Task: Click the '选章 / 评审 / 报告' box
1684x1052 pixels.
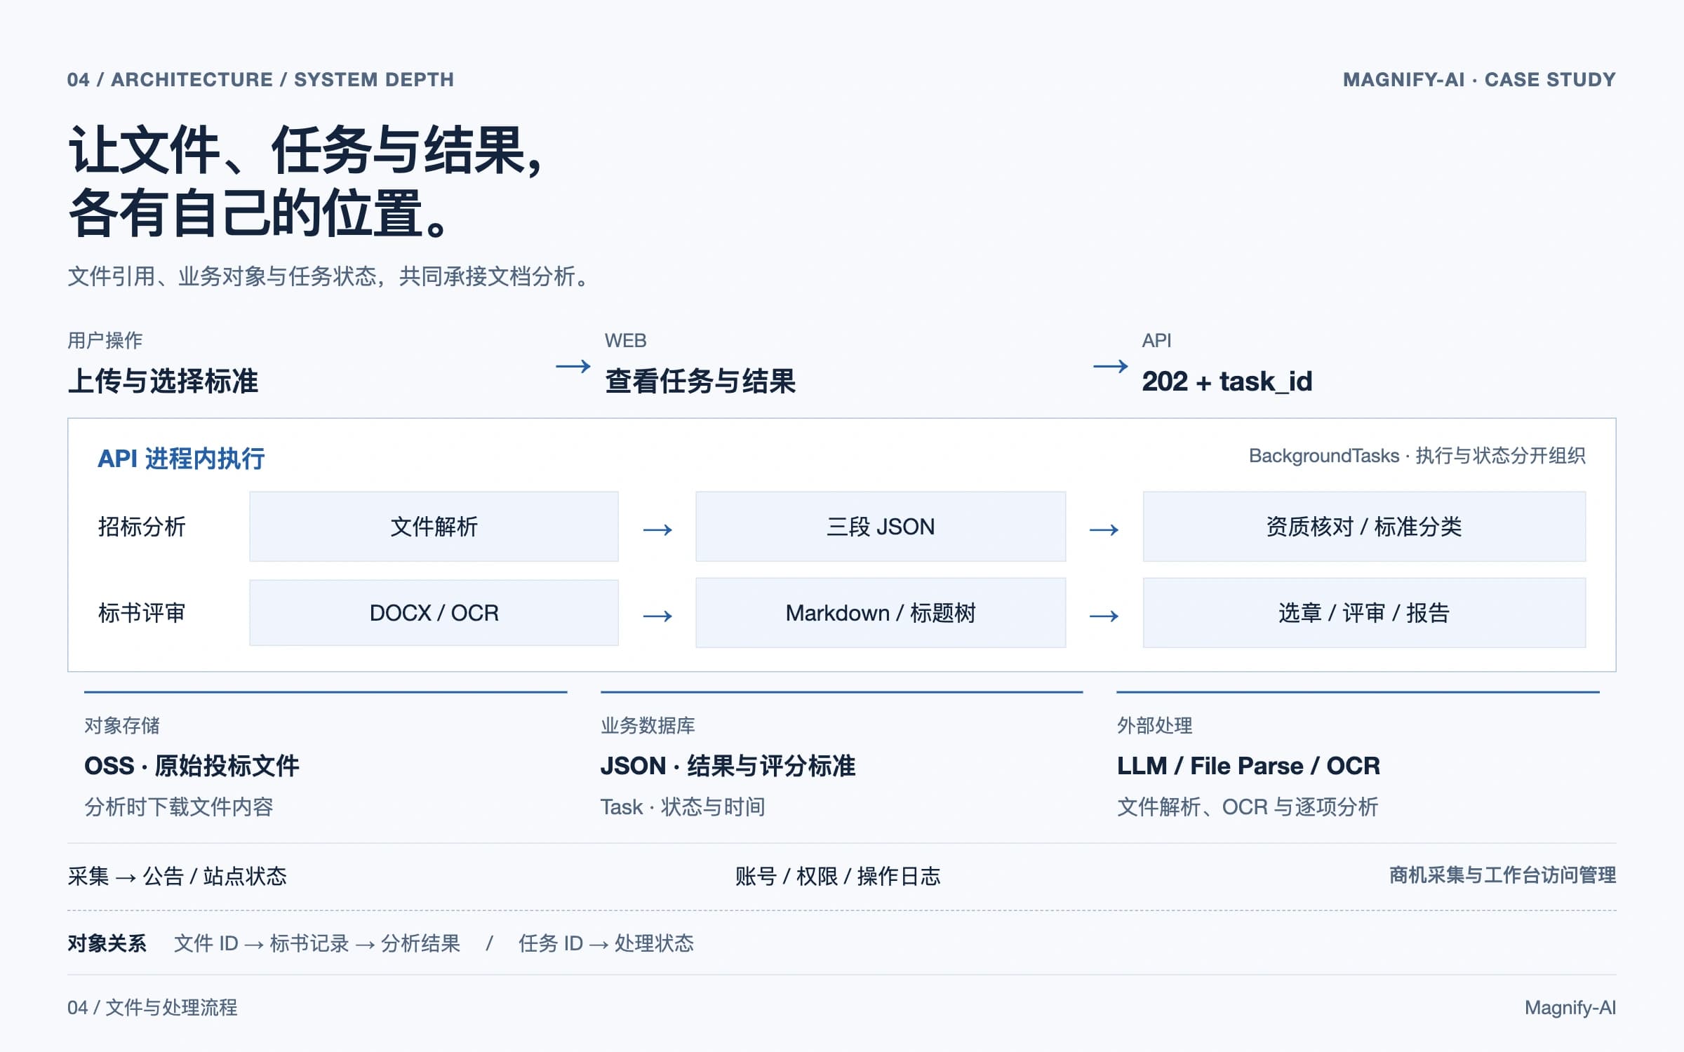Action: tap(1364, 612)
